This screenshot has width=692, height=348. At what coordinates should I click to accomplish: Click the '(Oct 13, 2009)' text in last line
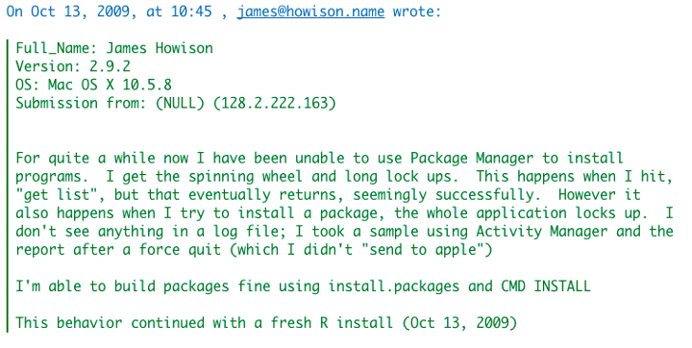[x=459, y=322]
